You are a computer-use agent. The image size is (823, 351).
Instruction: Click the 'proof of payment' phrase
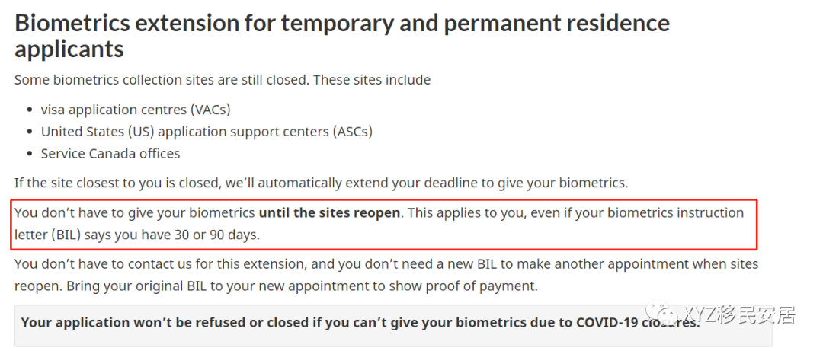click(x=482, y=286)
